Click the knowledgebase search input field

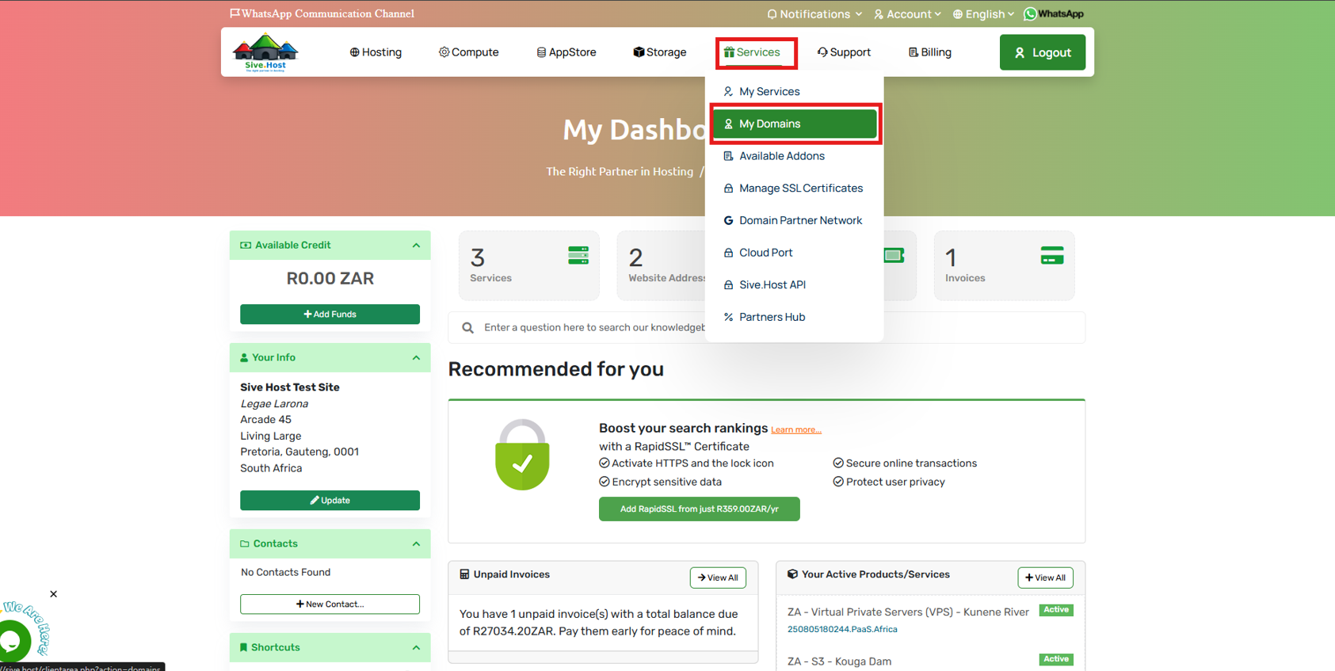point(766,328)
